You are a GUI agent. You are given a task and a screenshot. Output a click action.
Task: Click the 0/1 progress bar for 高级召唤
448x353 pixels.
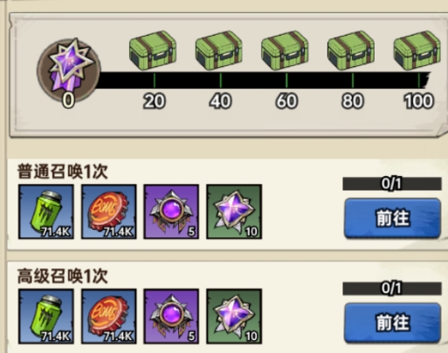click(392, 289)
